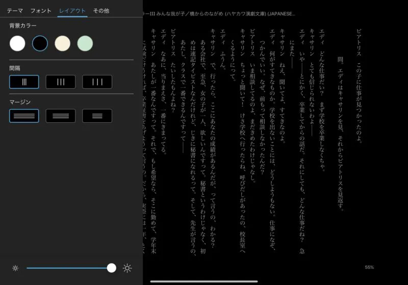
Task: Click the マージン section label
Action: (x=20, y=102)
